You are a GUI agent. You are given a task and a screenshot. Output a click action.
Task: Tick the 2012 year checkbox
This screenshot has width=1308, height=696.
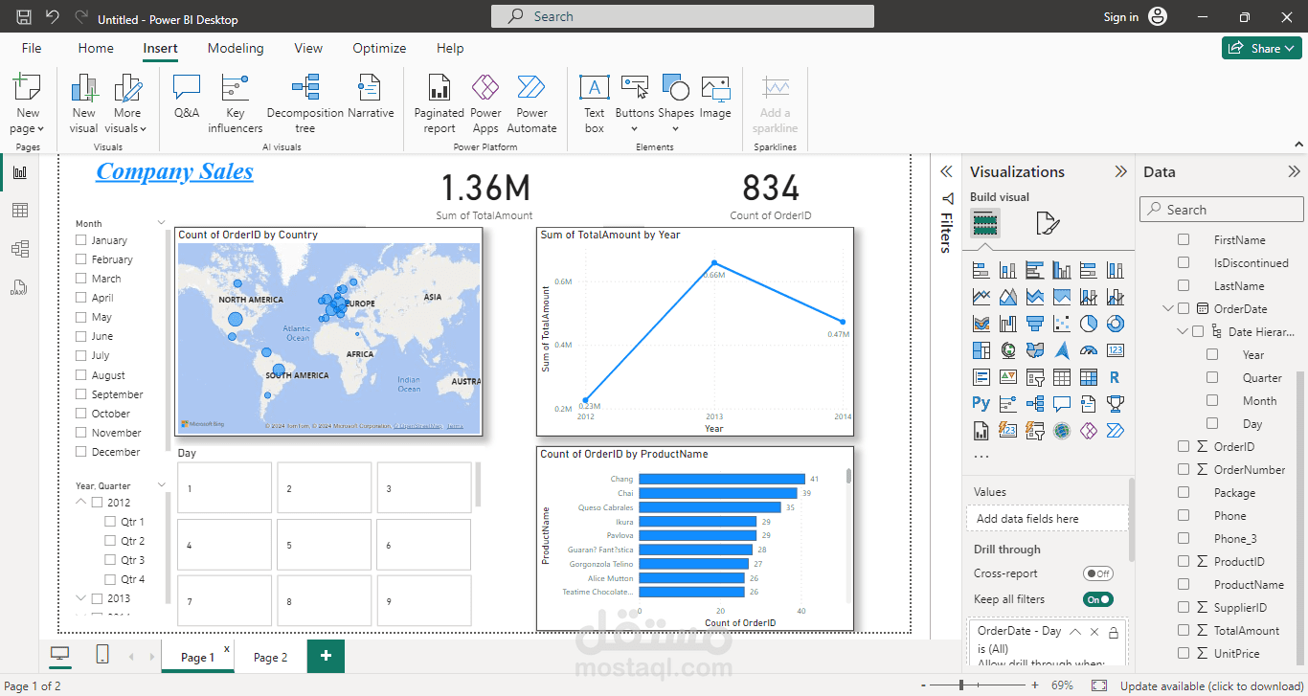coord(97,503)
